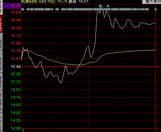Click the first blue diamond info marker
The width and height of the screenshot is (161, 132).
[x=100, y=6]
